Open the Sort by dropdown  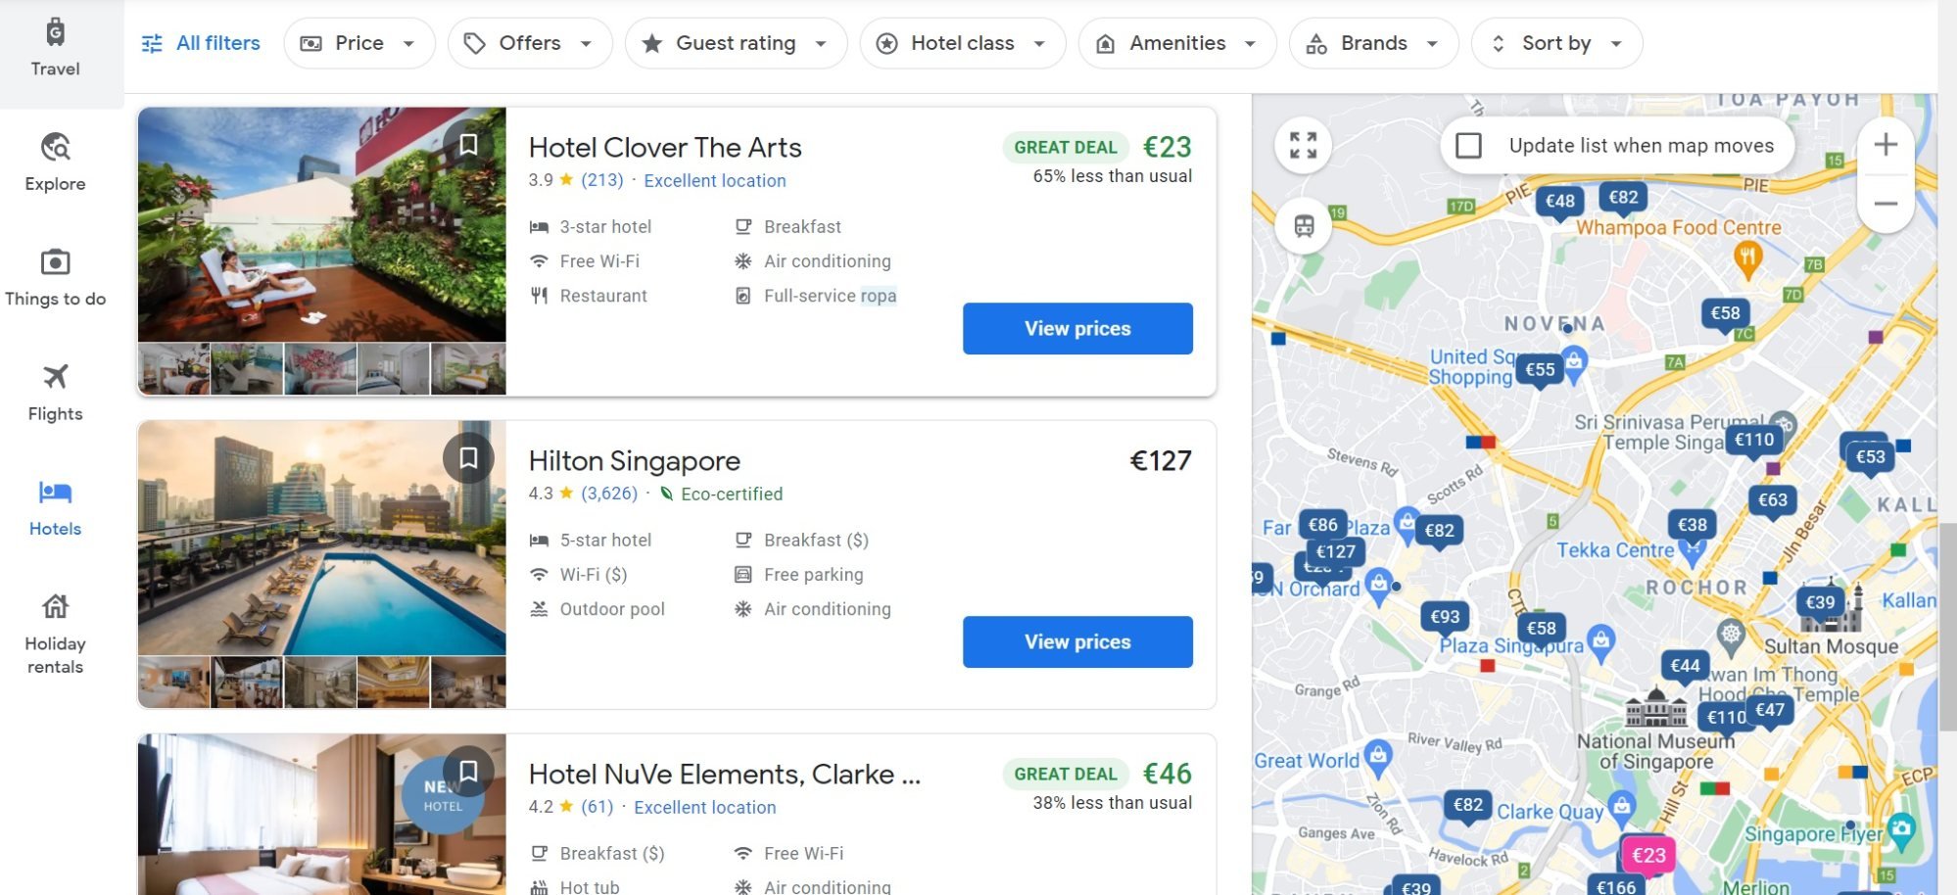1555,42
